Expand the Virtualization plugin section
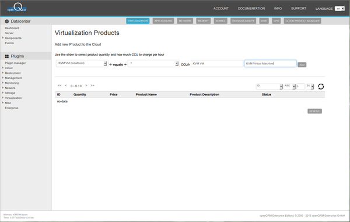Viewport: 350px width, 222px height. [13, 98]
